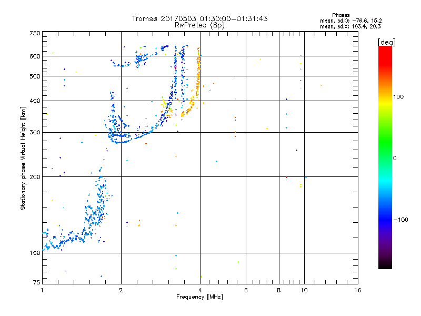Click the plot title 'Tromsø 20170503 01:30:00-01:31:43'
421x316 pixels.
[x=199, y=18]
